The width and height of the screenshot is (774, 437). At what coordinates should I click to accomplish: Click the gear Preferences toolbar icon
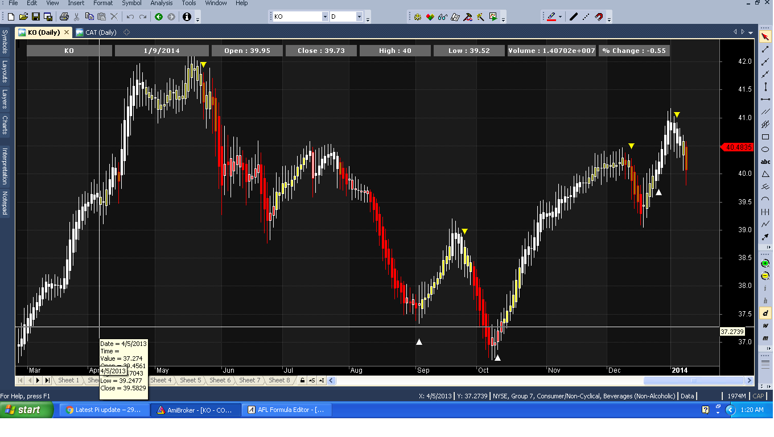coord(417,17)
